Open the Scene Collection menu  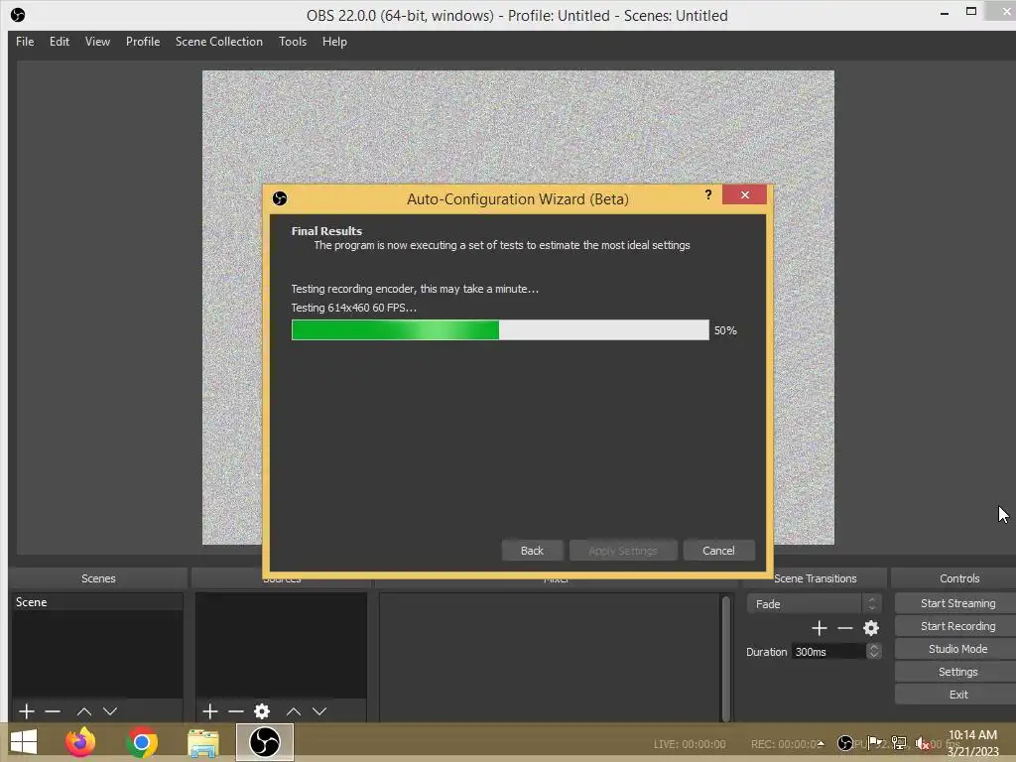click(219, 42)
